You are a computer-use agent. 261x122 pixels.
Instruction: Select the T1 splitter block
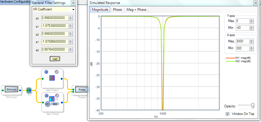[29, 90]
